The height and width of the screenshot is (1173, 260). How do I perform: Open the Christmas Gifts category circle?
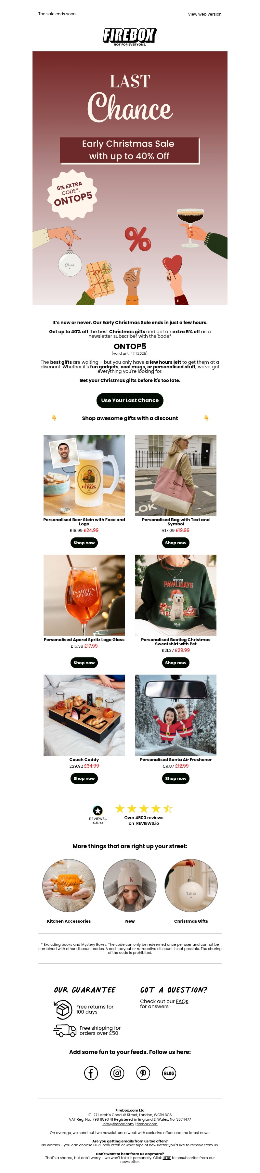191,886
